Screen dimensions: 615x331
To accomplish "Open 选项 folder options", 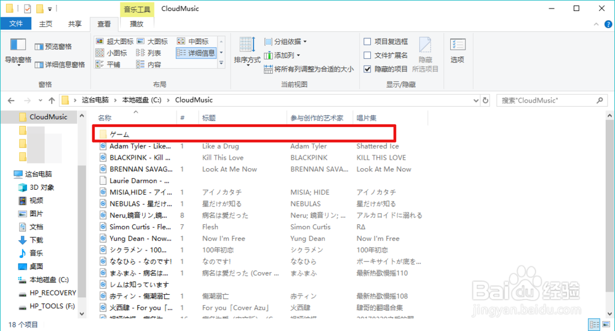I will point(458,51).
